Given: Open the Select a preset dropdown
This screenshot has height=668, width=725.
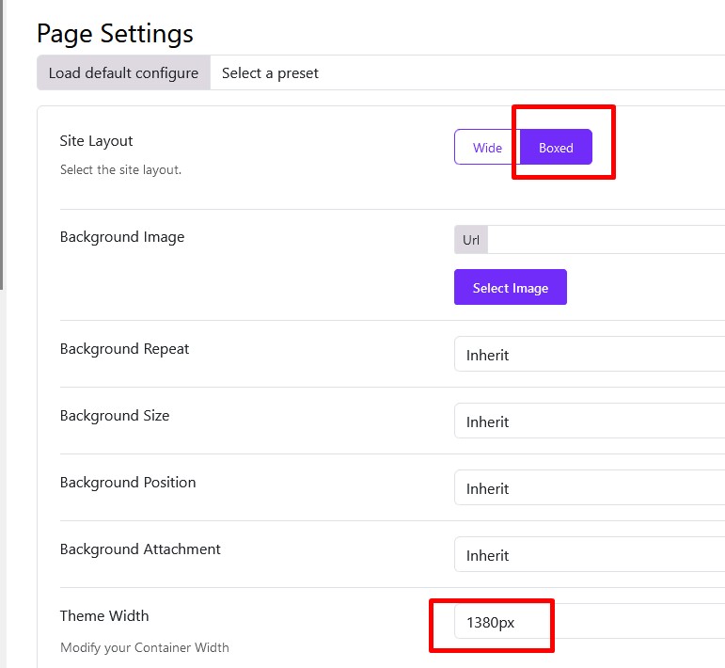Looking at the screenshot, I should [x=467, y=73].
